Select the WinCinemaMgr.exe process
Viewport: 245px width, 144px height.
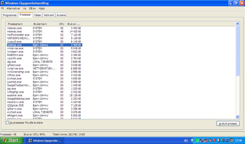click(x=44, y=72)
